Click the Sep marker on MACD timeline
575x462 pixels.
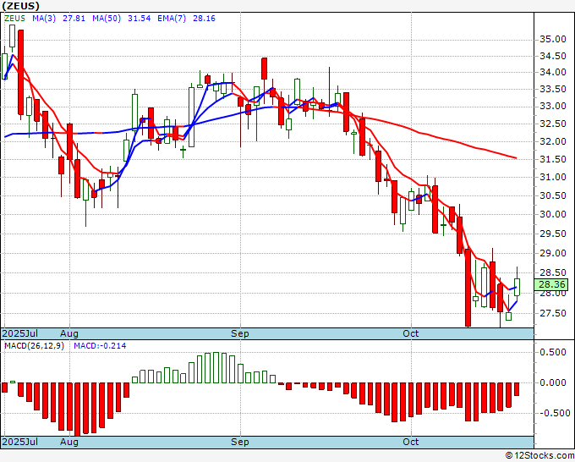click(240, 442)
